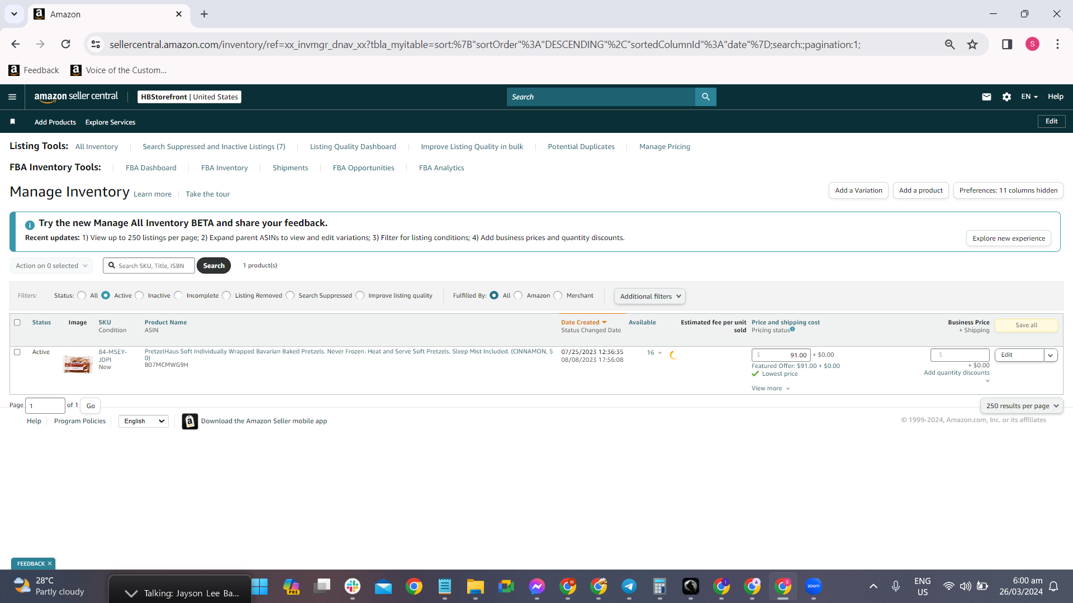
Task: Open the Chrome tab search dropdown
Action: pos(14,14)
